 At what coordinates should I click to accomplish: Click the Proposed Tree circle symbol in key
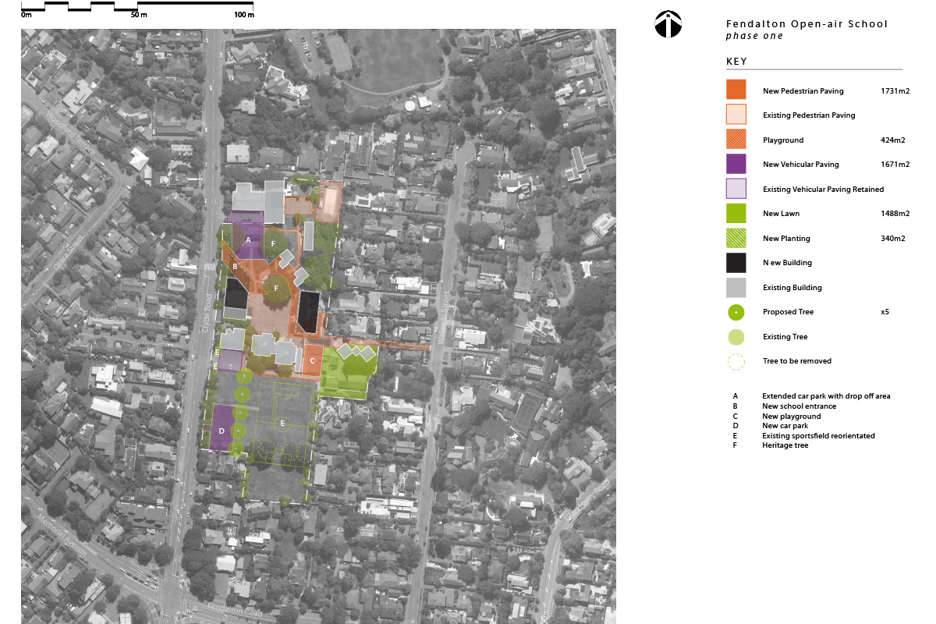click(736, 312)
